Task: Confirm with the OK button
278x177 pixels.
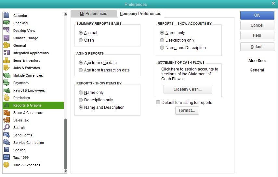Action: (x=257, y=15)
